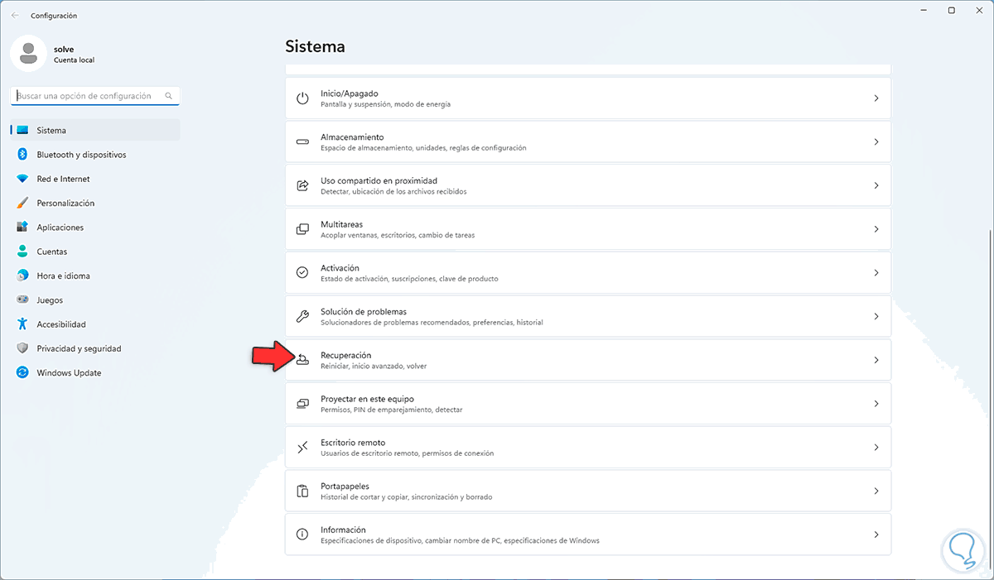994x580 pixels.
Task: Click the Almacenamiento storage icon
Action: pos(303,142)
